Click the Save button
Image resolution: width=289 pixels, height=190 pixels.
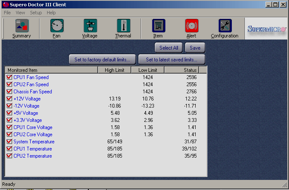pos(195,48)
